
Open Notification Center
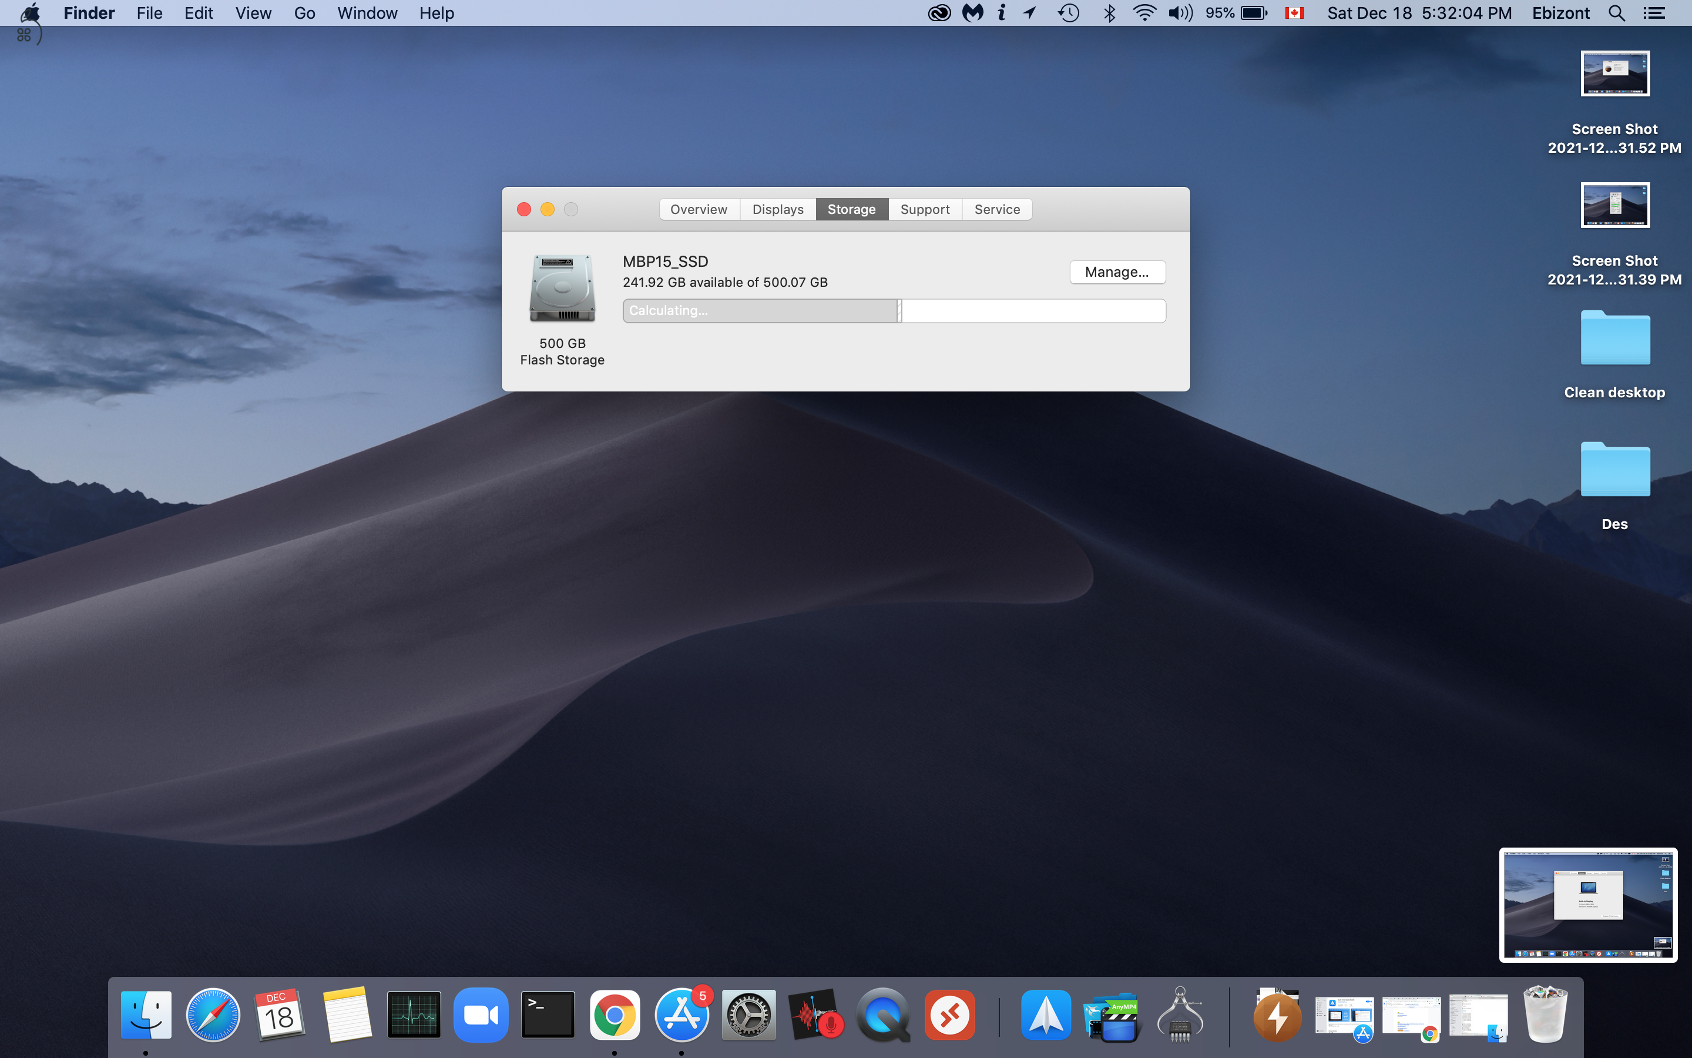point(1654,12)
